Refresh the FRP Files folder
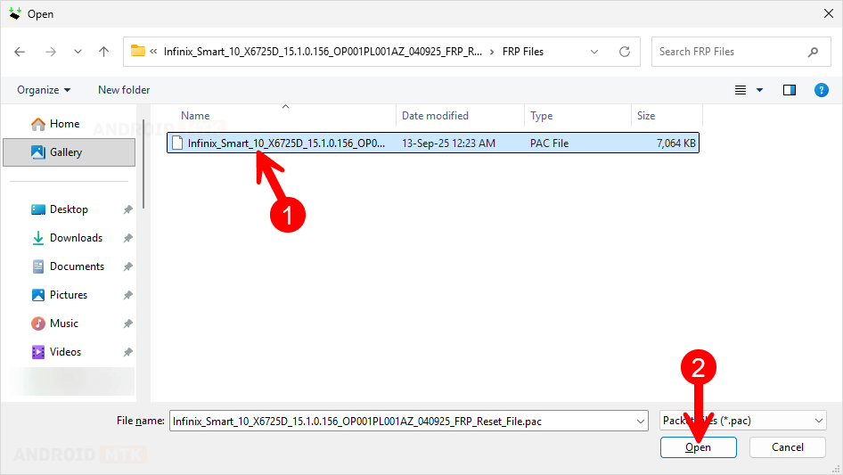843x475 pixels. 625,52
